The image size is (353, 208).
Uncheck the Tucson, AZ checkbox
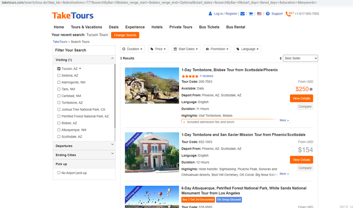click(x=59, y=69)
